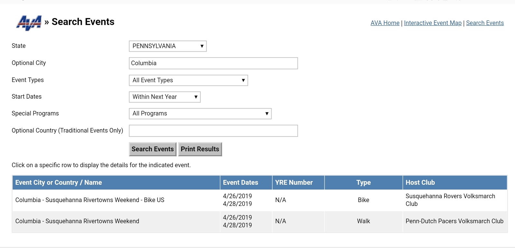515x248 pixels.
Task: Click the YRE Number column header
Action: click(x=294, y=182)
